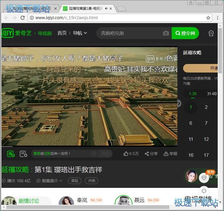Click the share (分享) icon
224x211 pixels.
[147, 154]
